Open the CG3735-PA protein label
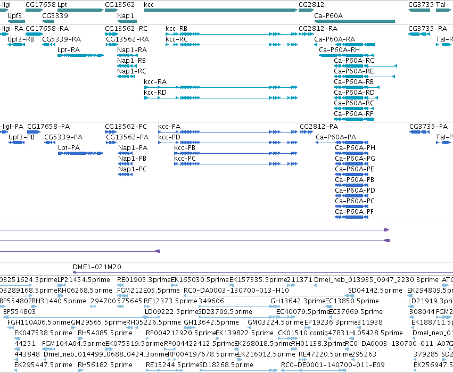This screenshot has width=453, height=373. 429,127
